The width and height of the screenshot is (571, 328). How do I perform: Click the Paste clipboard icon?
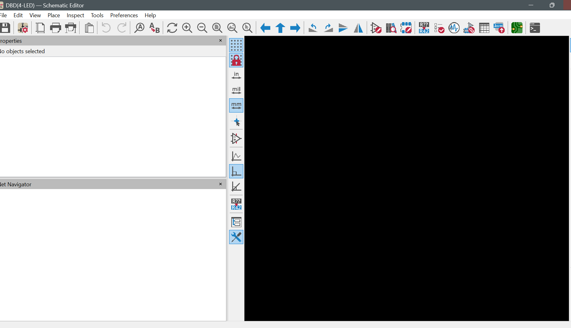coord(89,28)
